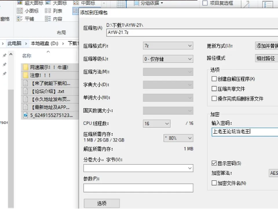278x209 pixels.
Task: Click the file icon beside 【论坛介绍】.txt
Action: [x=26, y=91]
